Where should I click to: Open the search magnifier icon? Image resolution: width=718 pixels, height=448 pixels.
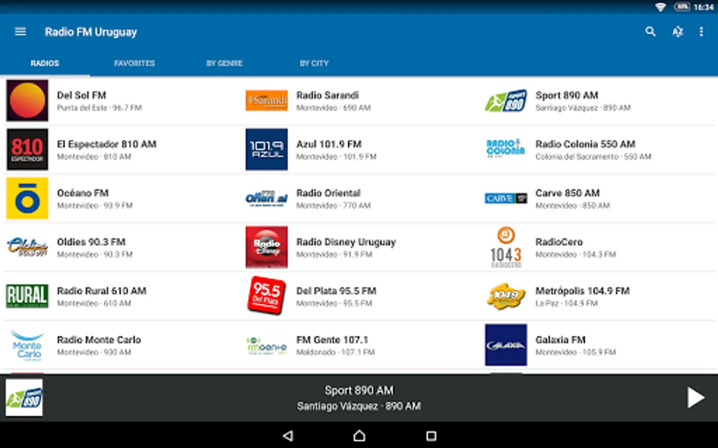click(650, 32)
